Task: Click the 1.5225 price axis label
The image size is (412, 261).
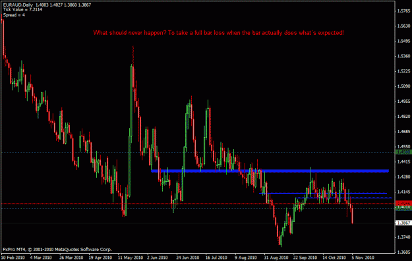Action: pyautogui.click(x=404, y=71)
